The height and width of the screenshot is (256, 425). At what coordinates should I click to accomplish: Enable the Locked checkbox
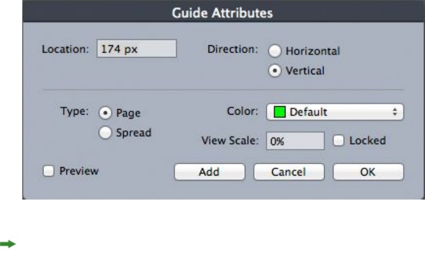pos(339,141)
